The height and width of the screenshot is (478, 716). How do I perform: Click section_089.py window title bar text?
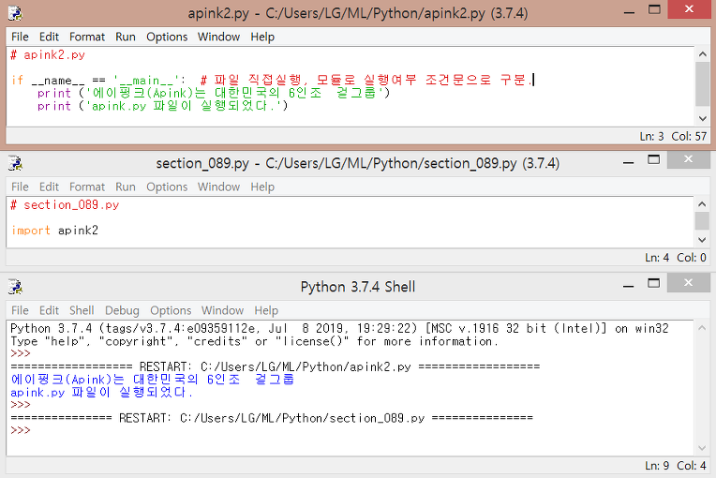pos(358,163)
